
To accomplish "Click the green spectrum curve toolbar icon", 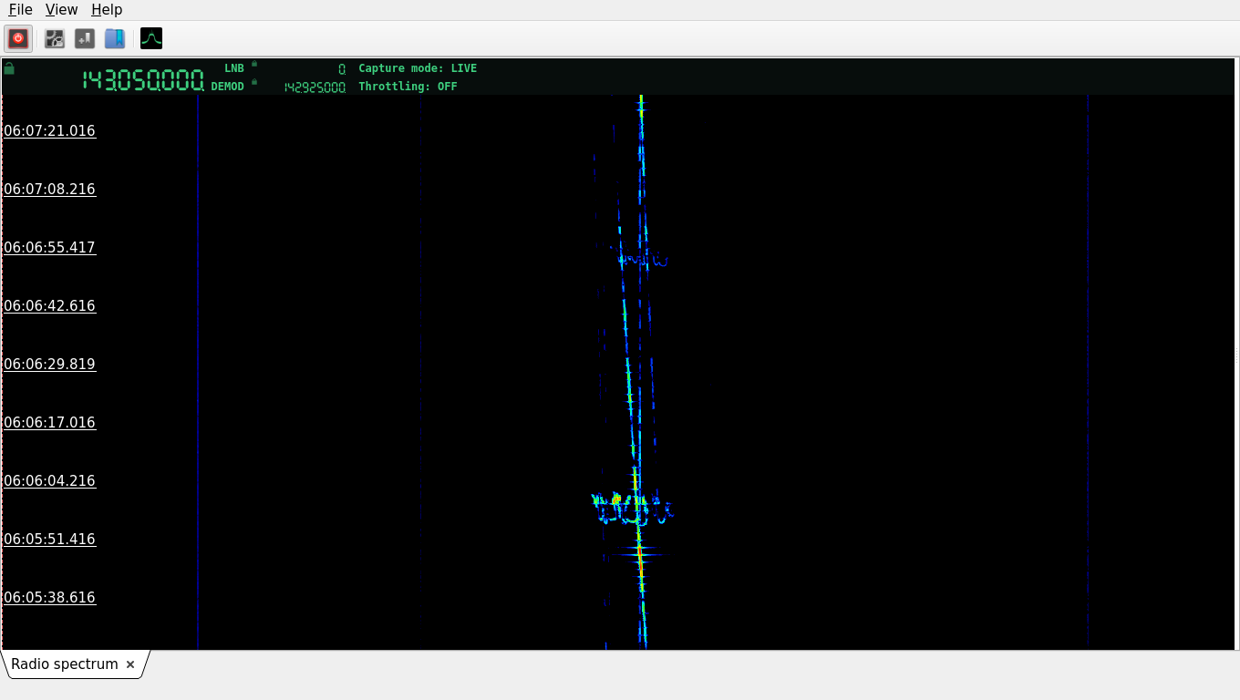I will coord(151,38).
